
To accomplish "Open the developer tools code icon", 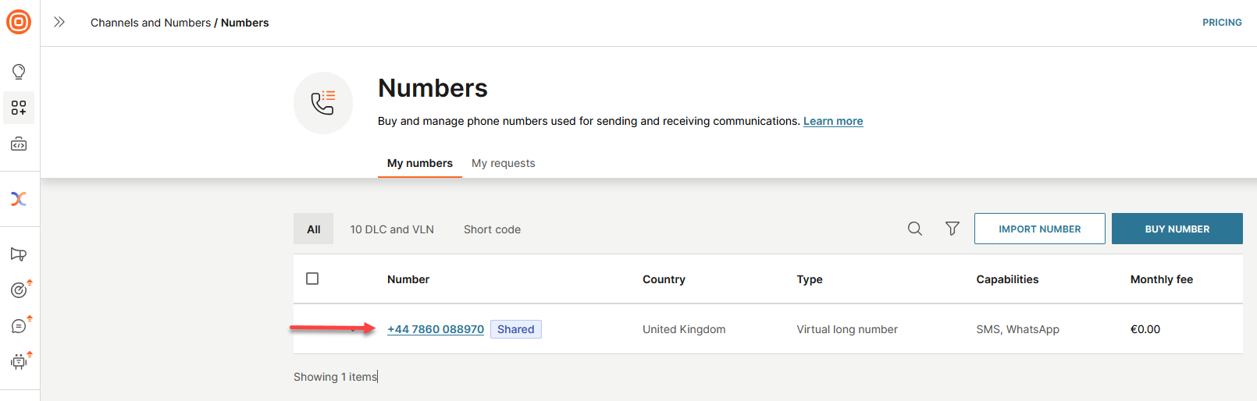I will [19, 144].
